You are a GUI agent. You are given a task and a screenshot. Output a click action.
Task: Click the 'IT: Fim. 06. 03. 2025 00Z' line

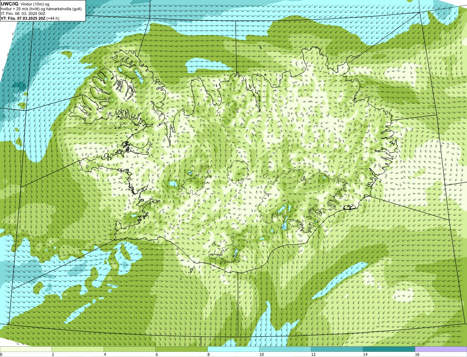pyautogui.click(x=23, y=14)
